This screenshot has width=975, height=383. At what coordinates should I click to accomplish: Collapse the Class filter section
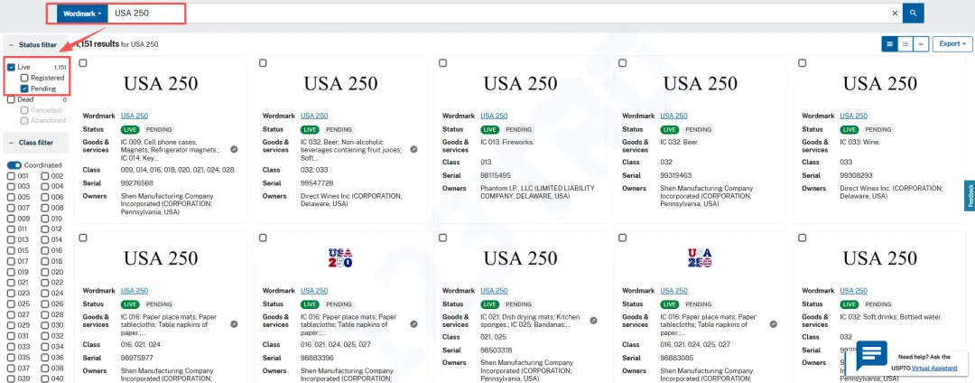[x=11, y=143]
